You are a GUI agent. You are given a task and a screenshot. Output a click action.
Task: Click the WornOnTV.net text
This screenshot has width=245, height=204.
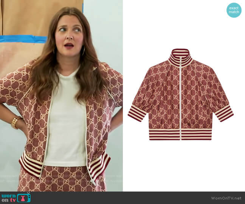226,198
